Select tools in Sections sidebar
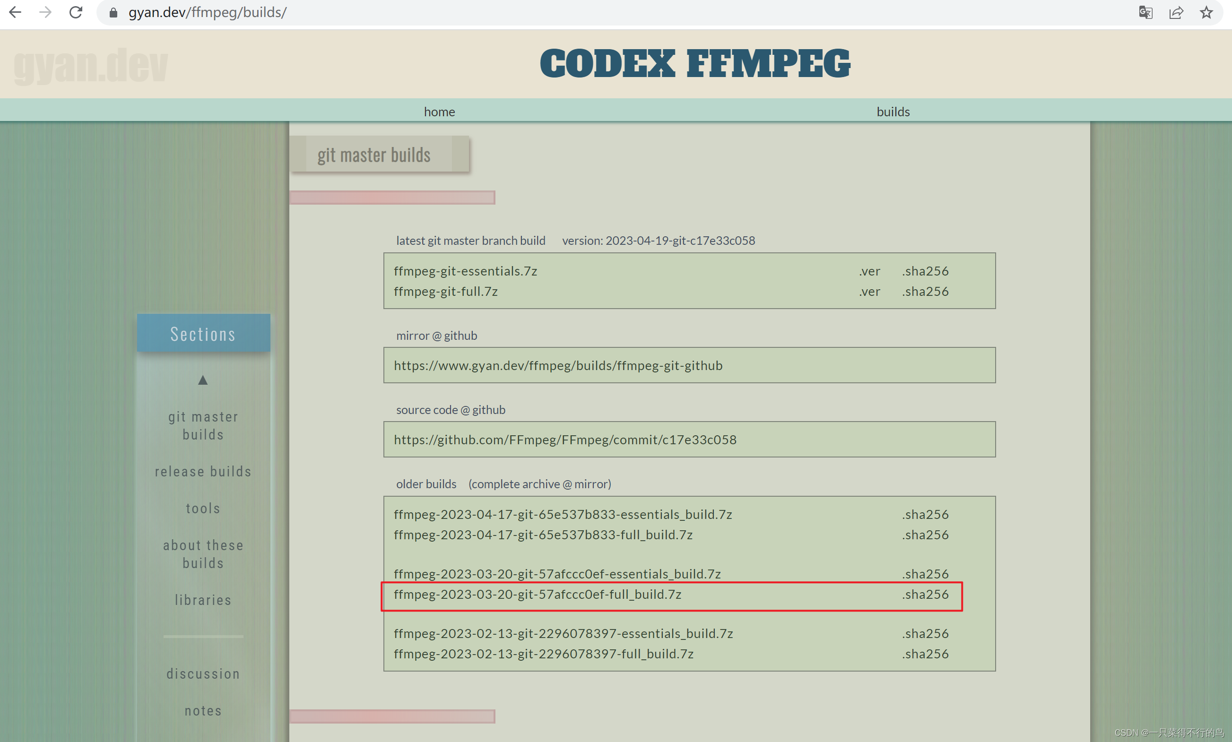 [x=203, y=509]
